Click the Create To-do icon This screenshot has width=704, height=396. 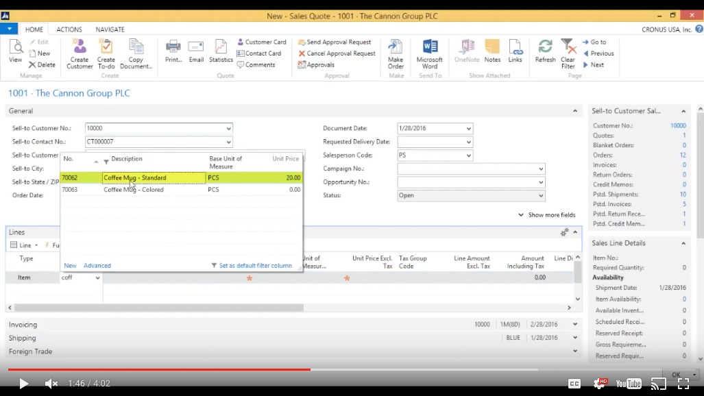point(106,53)
